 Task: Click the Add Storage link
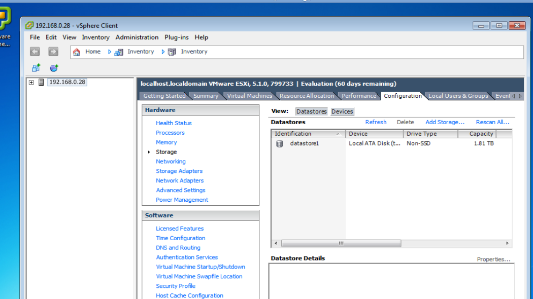pos(445,122)
